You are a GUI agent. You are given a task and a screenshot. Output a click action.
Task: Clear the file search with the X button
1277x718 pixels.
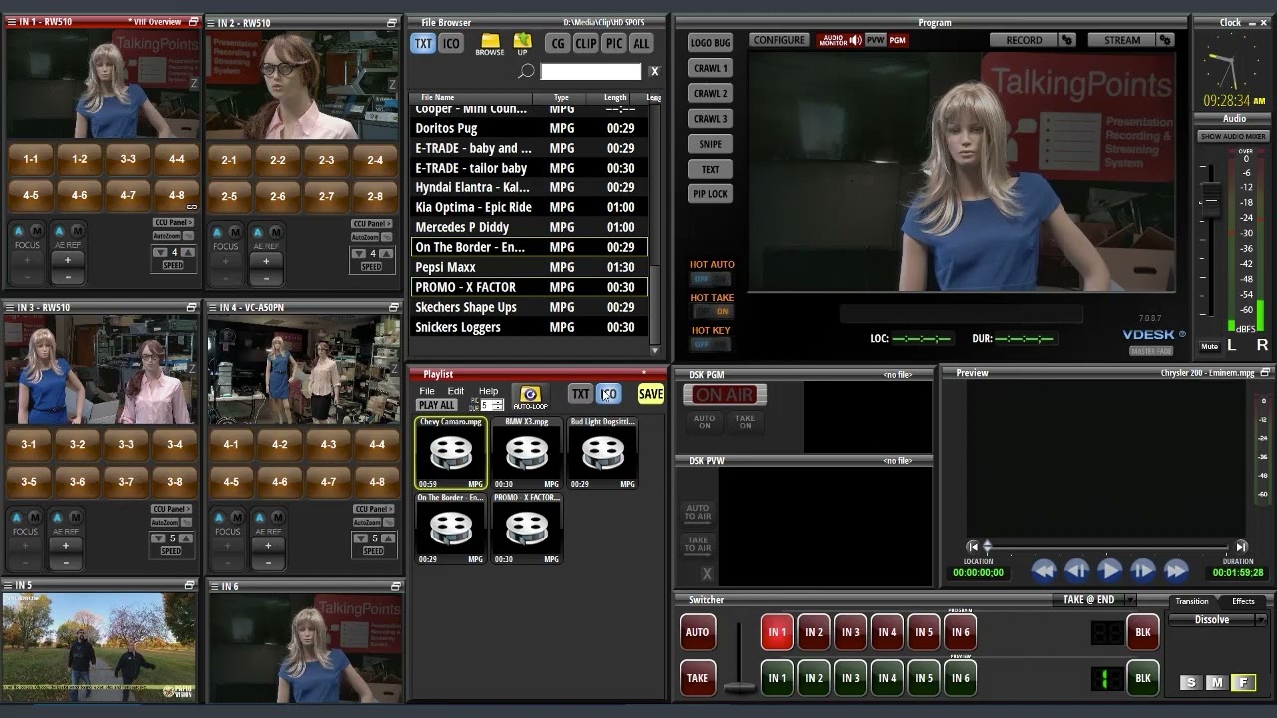pyautogui.click(x=654, y=71)
